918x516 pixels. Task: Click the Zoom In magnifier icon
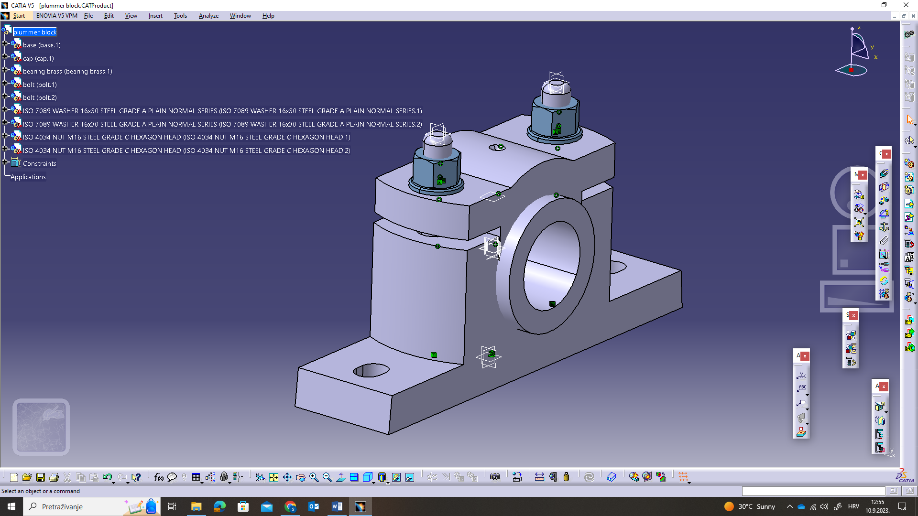pyautogui.click(x=314, y=477)
